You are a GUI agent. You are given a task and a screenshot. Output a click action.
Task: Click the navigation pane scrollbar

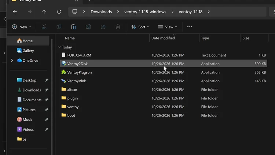point(52,97)
